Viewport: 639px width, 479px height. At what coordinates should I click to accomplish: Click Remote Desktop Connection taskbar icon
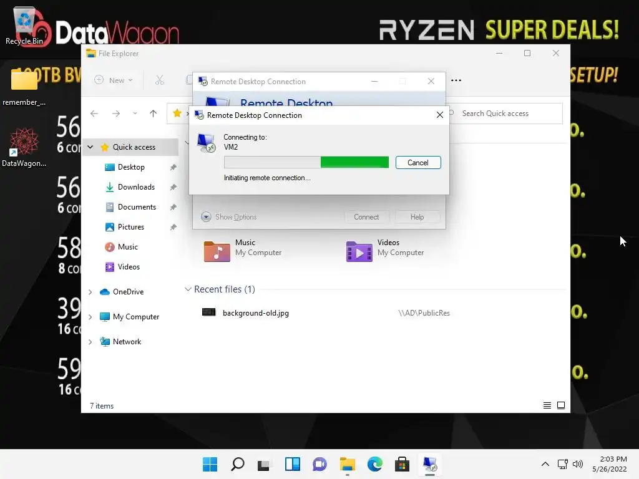(430, 464)
